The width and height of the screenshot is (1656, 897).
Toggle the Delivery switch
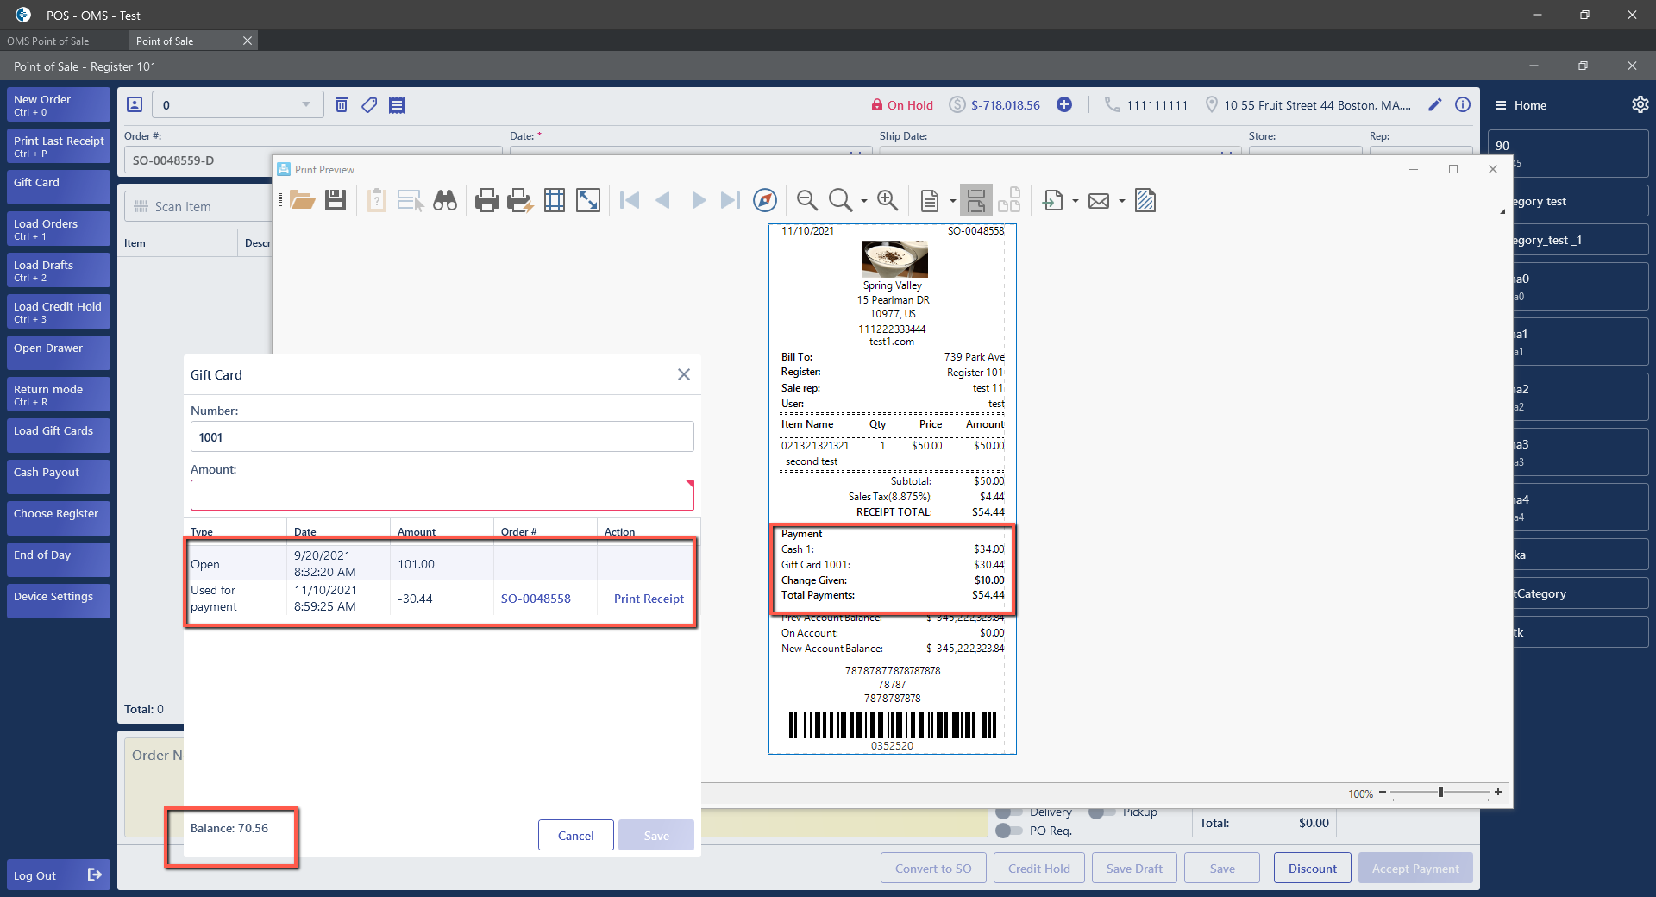[1003, 812]
